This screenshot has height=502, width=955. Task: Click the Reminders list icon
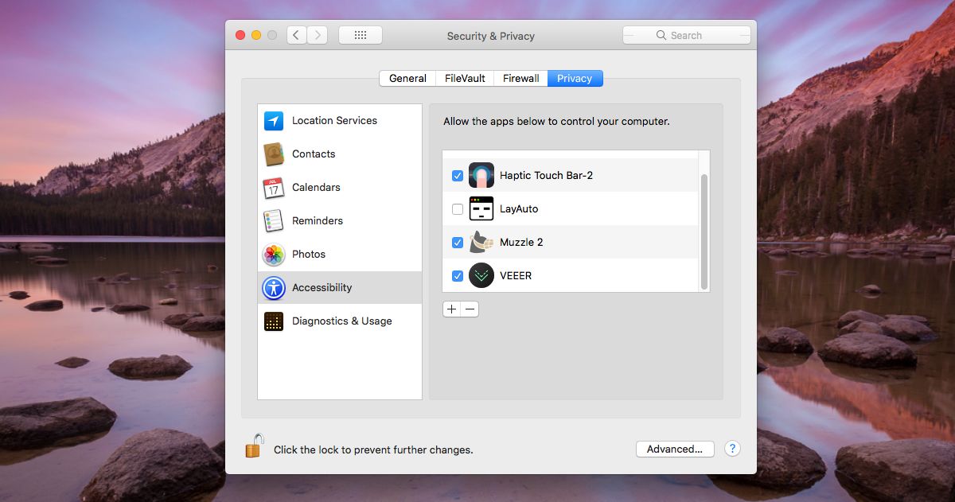tap(274, 221)
